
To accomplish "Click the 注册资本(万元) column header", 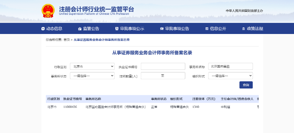I will (x=204, y=99).
